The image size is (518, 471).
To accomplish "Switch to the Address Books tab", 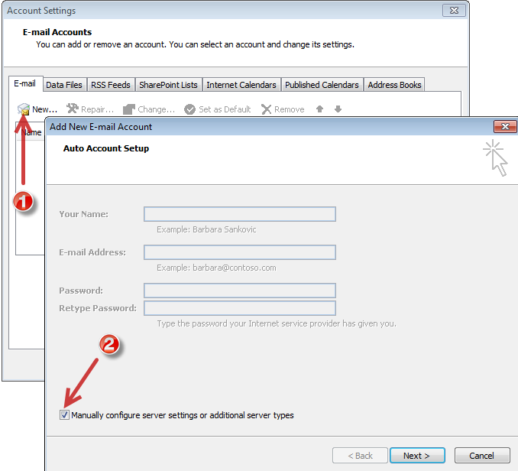I will 394,85.
